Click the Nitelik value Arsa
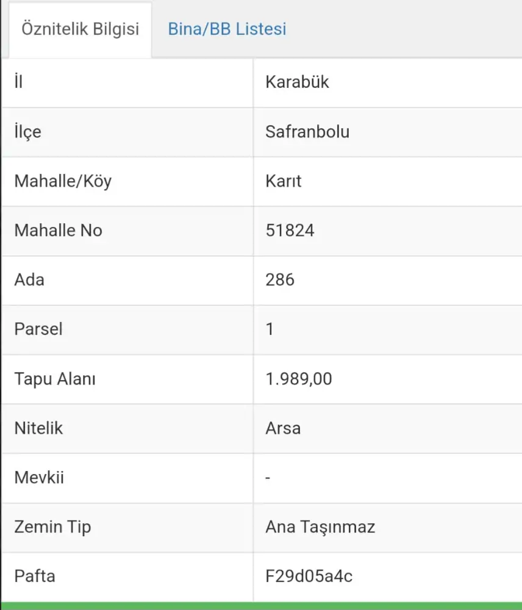Screen dimensions: 522x610 (x=283, y=428)
